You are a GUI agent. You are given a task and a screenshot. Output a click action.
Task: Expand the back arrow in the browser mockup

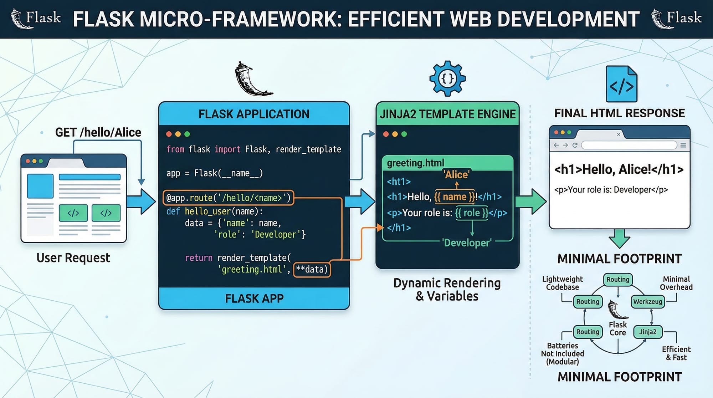[556, 145]
